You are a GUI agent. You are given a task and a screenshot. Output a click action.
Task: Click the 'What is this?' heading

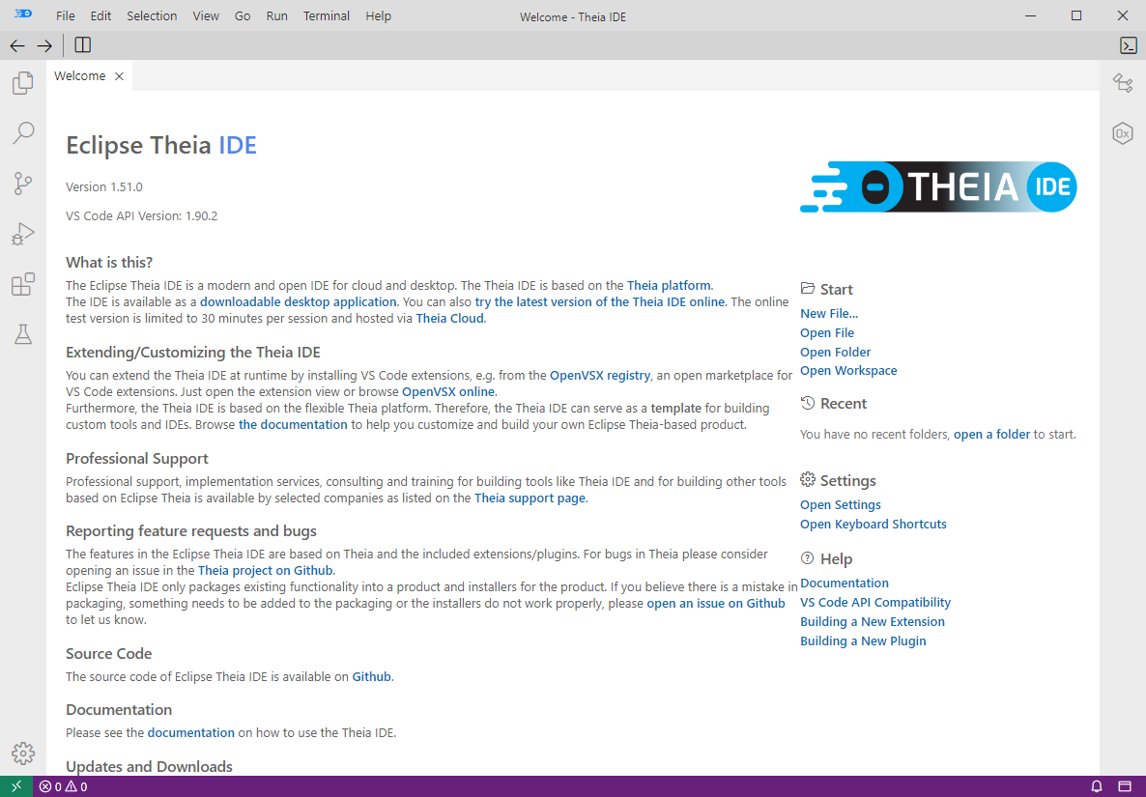[109, 262]
